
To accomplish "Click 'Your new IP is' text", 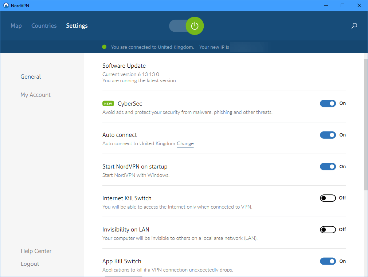I will [x=214, y=47].
